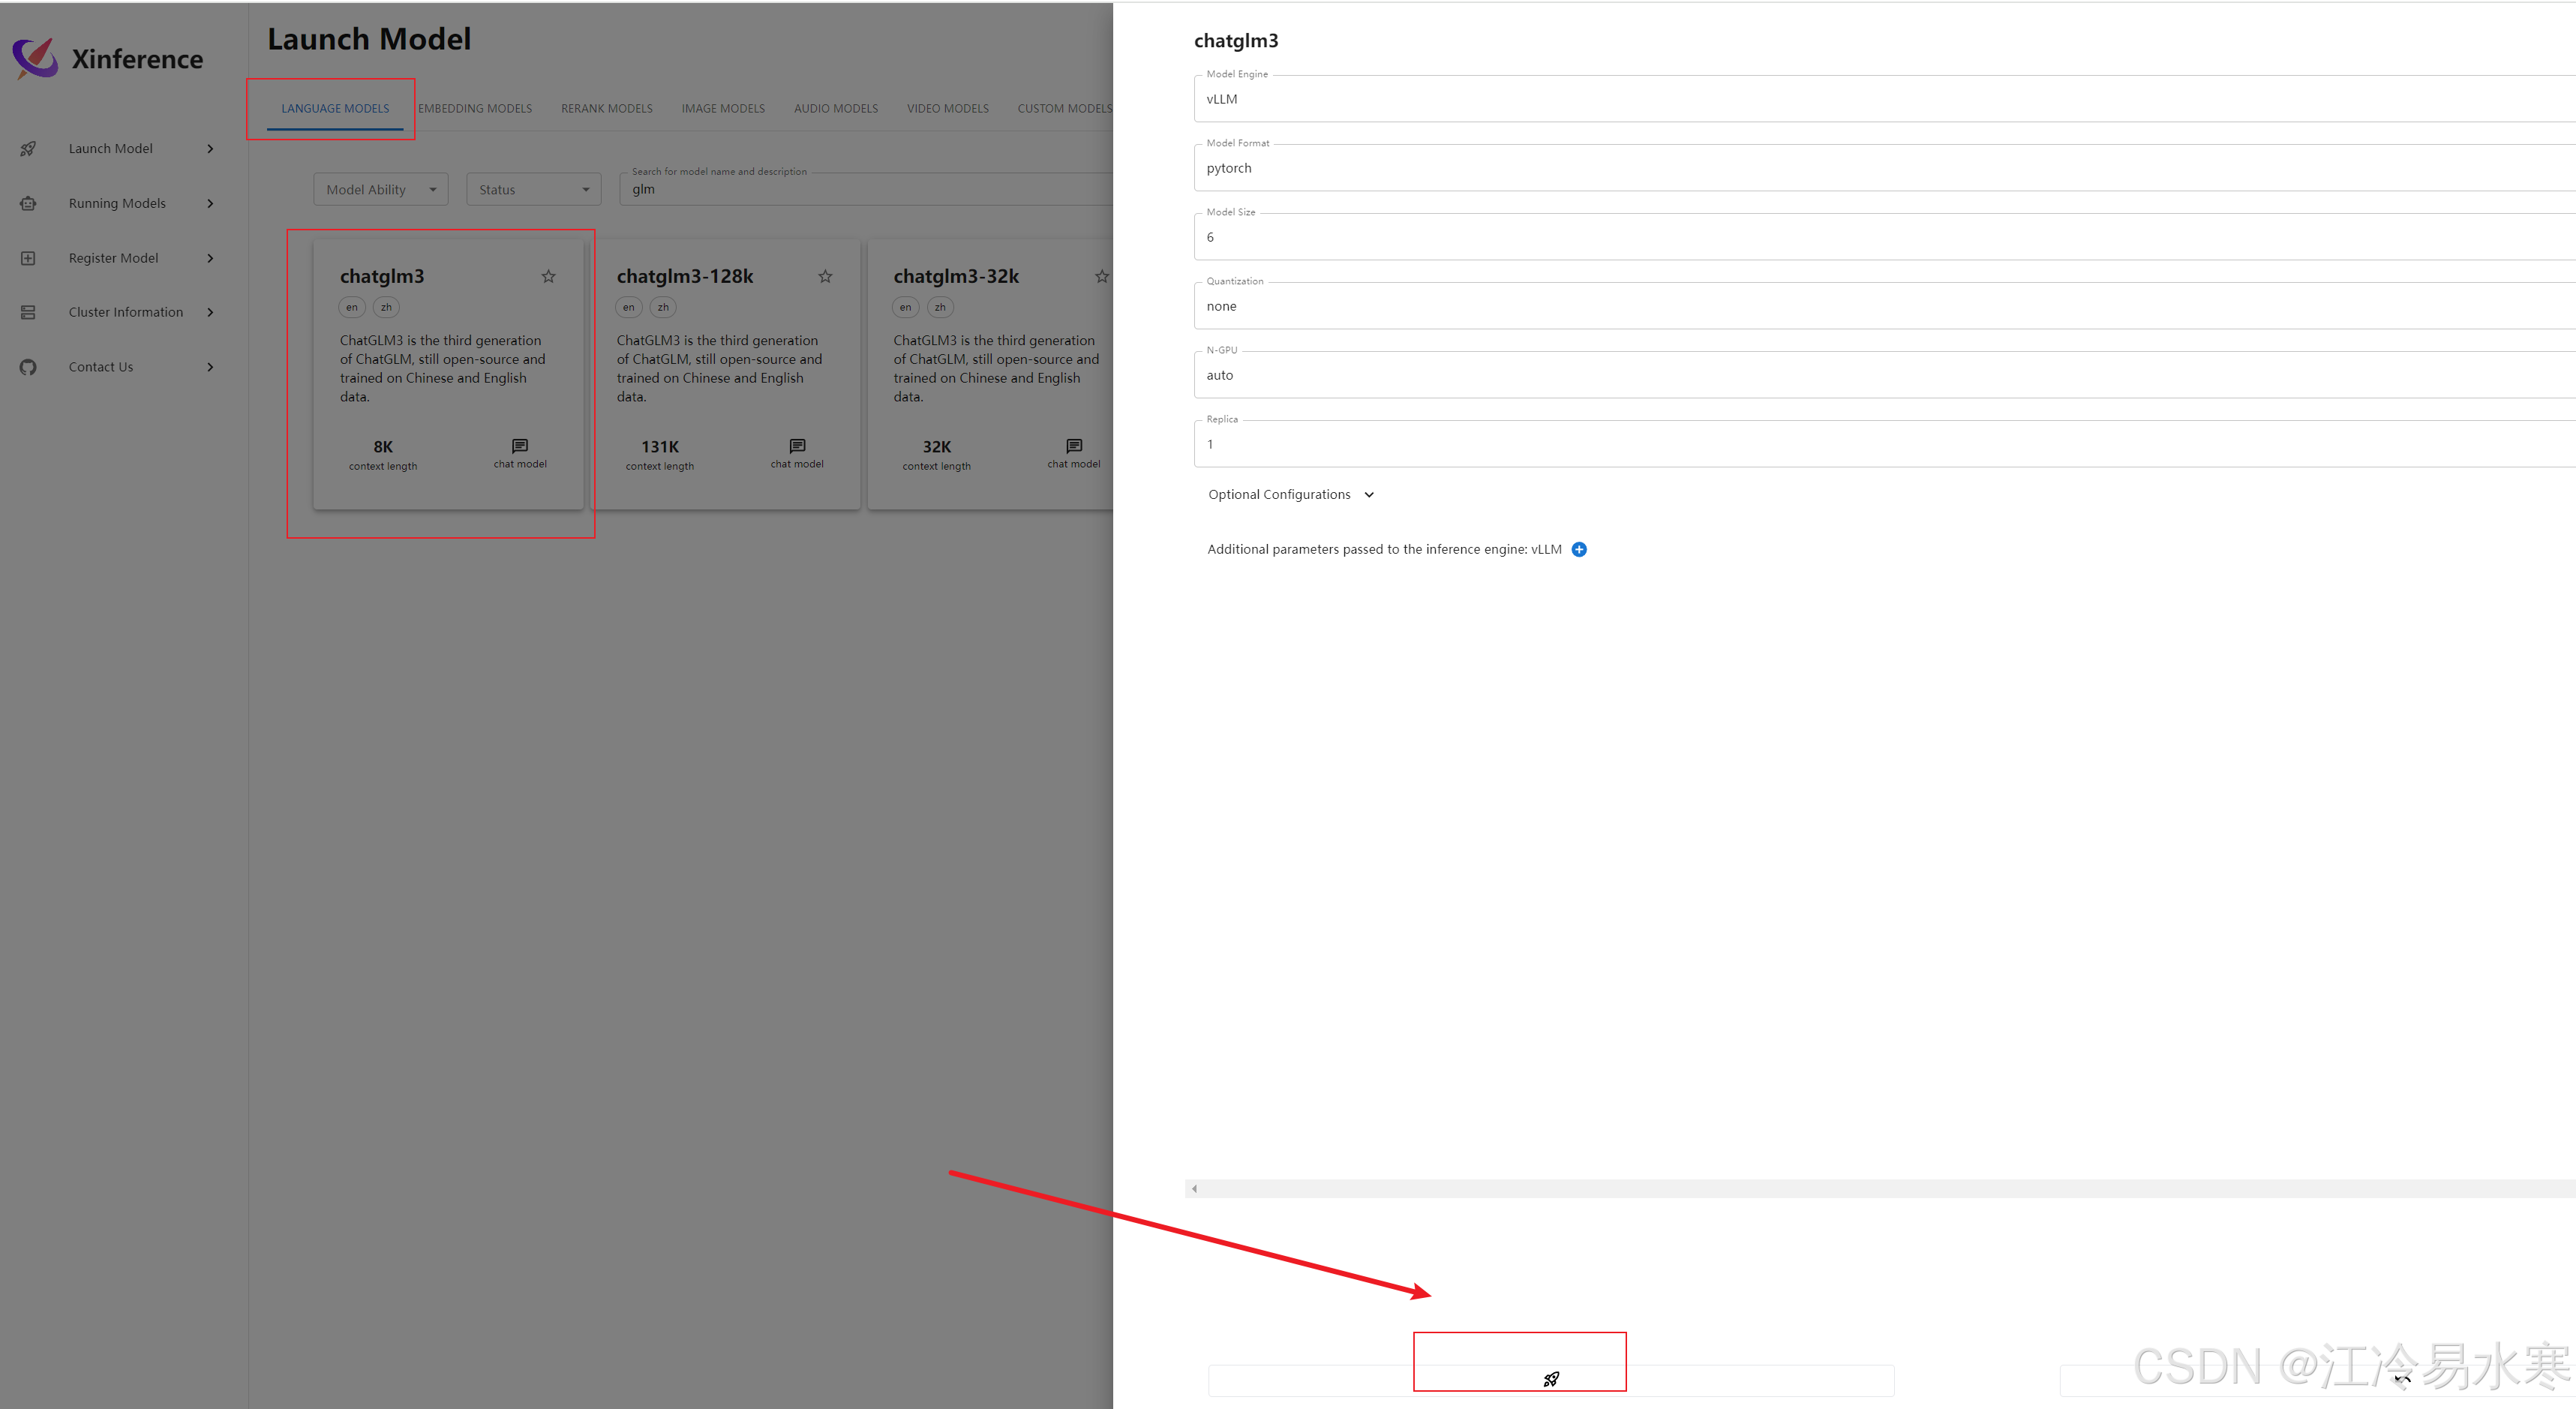Click the 'zh' tag on chatglm3-32k card

pyautogui.click(x=940, y=307)
